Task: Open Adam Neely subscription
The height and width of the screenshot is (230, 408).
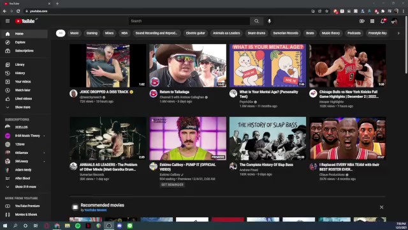Action: (x=24, y=170)
